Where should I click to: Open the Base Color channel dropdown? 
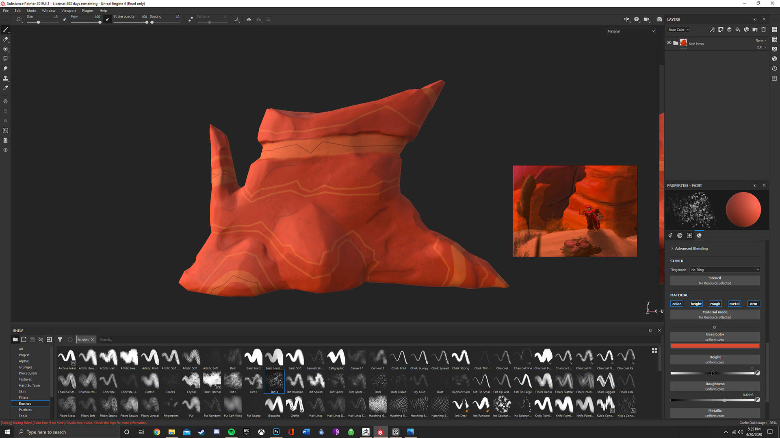click(x=679, y=30)
